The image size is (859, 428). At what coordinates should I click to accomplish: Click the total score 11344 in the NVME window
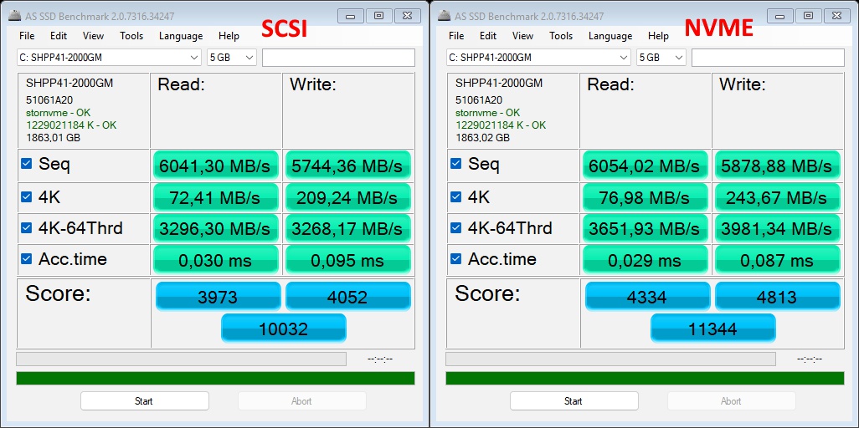(x=712, y=329)
